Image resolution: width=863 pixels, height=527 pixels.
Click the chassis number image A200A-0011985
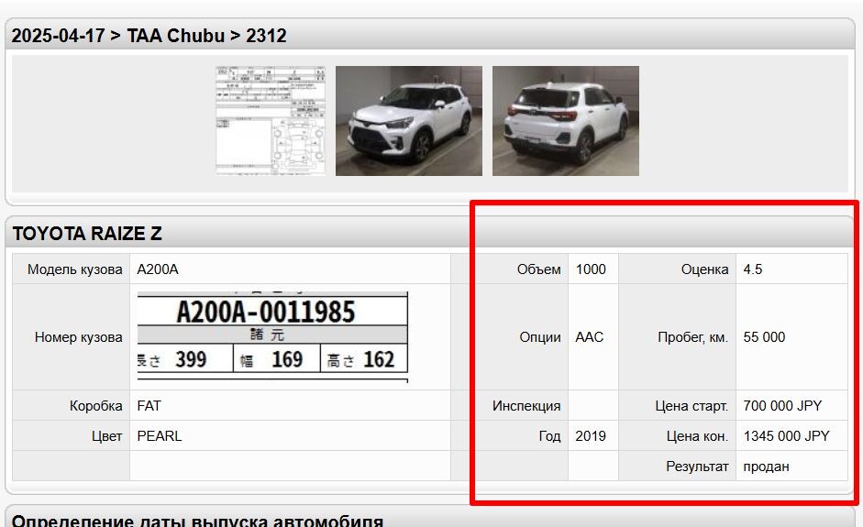pyautogui.click(x=272, y=336)
